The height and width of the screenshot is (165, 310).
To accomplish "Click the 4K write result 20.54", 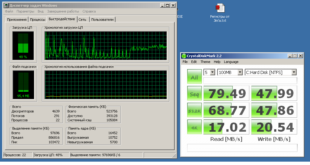I will tap(274, 127).
